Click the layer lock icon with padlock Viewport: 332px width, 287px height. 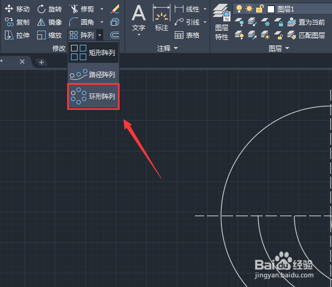pyautogui.click(x=278, y=22)
